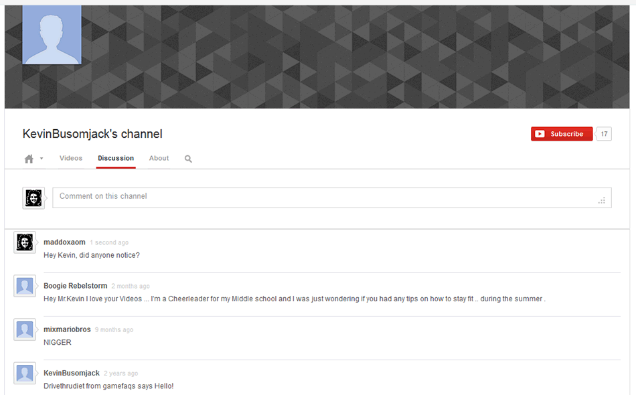Open the KevinBusomjack's channel title

[92, 134]
